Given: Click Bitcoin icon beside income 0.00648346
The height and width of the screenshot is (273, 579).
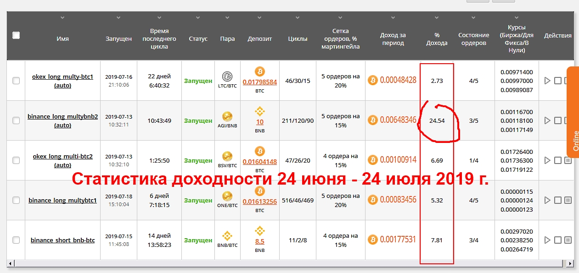Looking at the screenshot, I should click(373, 120).
